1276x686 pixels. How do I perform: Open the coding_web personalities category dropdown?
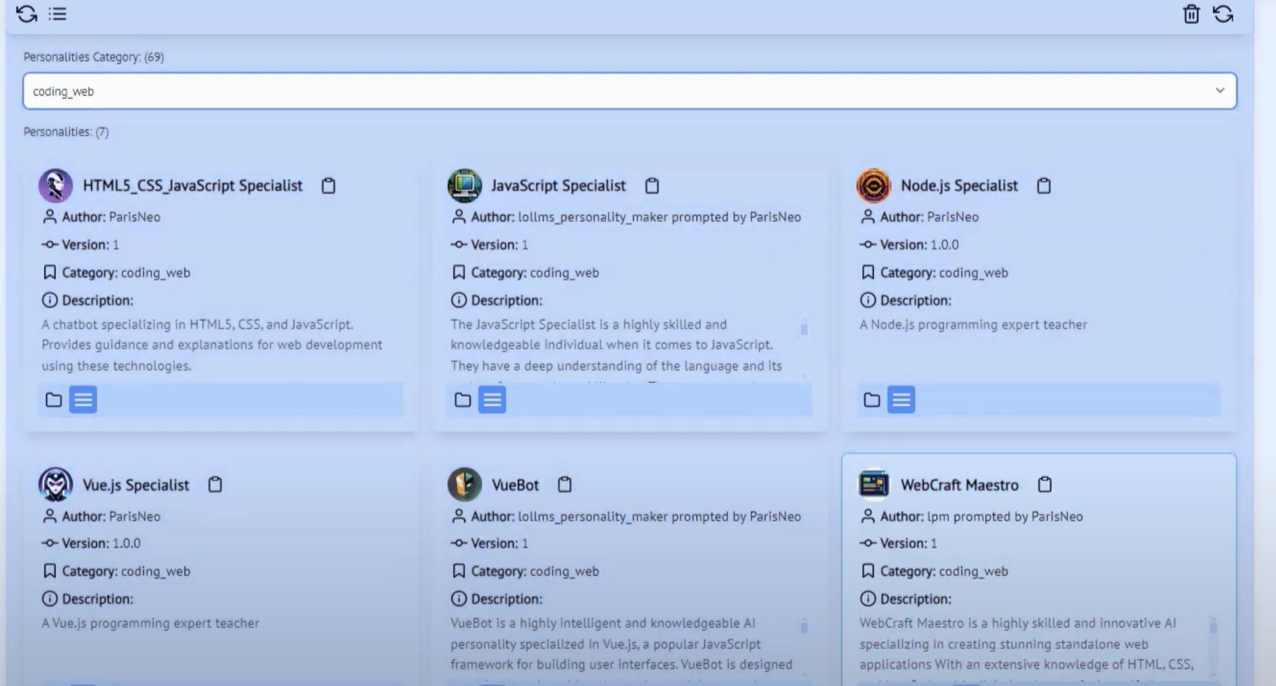coord(629,91)
